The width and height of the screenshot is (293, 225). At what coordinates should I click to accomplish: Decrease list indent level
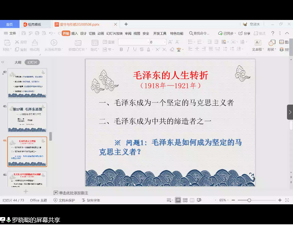coord(210,42)
